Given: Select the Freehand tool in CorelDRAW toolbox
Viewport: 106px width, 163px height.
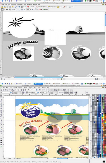Looking at the screenshot, I should (1, 103).
